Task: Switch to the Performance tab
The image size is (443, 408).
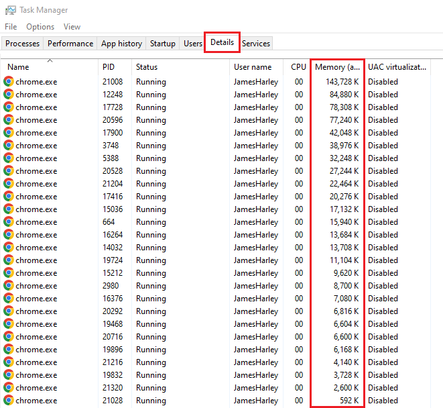Action: 70,44
